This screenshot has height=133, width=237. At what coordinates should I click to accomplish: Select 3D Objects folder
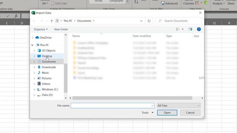pos(49,51)
